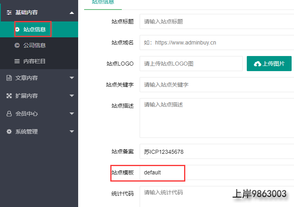The width and height of the screenshot is (294, 207).
Task: Expand the 文章内容 menu arrow
Action: click(x=72, y=78)
